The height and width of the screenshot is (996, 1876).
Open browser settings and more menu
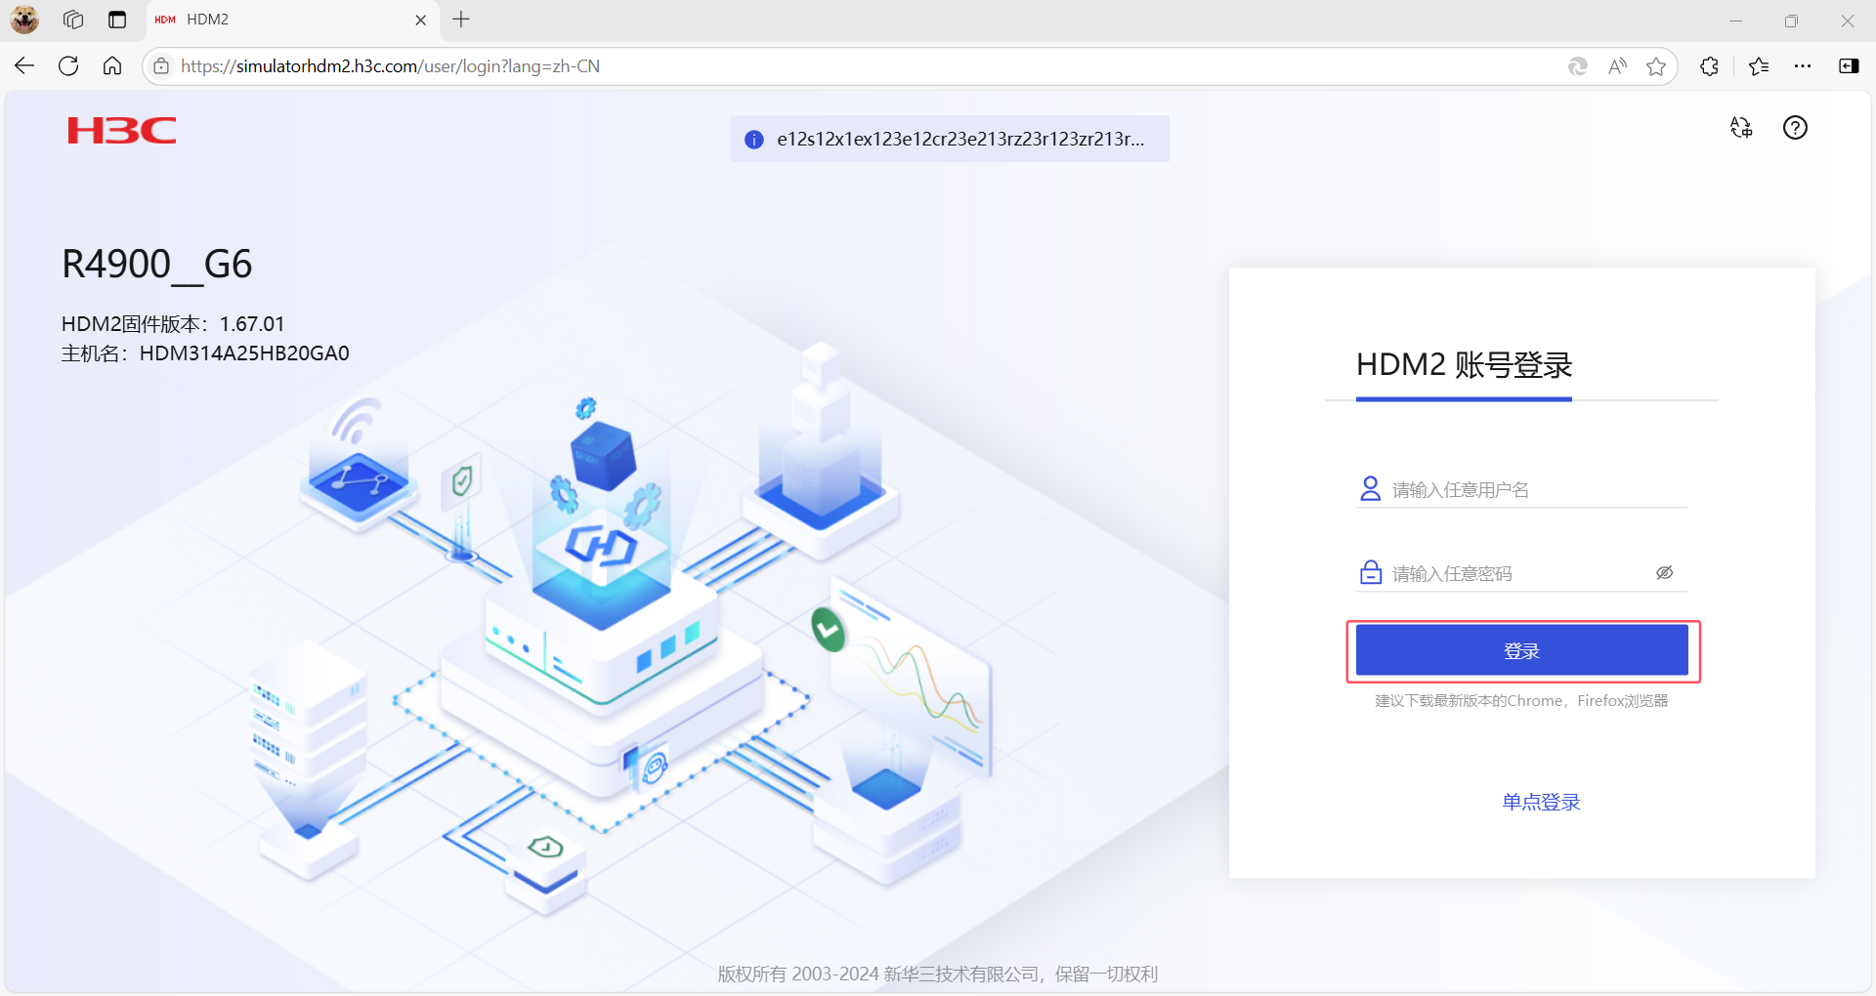pyautogui.click(x=1803, y=66)
